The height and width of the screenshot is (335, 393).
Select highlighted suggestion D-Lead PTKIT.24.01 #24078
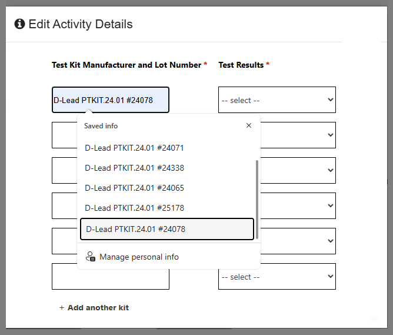pyautogui.click(x=167, y=229)
